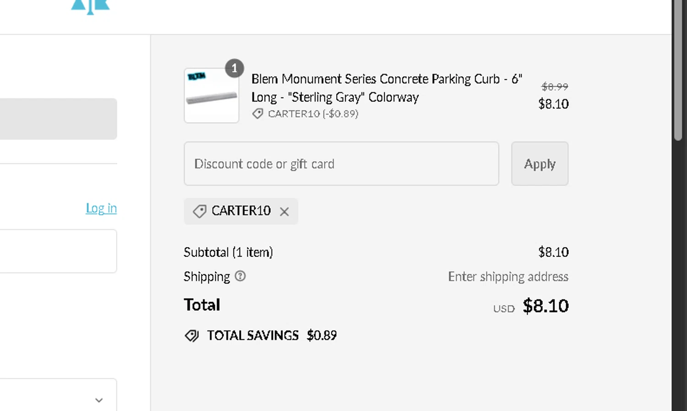Click the CARTER10 chip label
Viewport: 687px width, 411px height.
pyautogui.click(x=241, y=211)
